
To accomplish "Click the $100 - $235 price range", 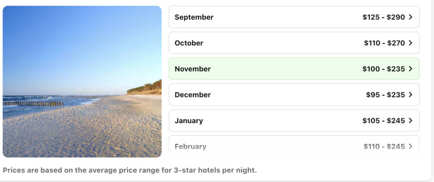I will 384,69.
